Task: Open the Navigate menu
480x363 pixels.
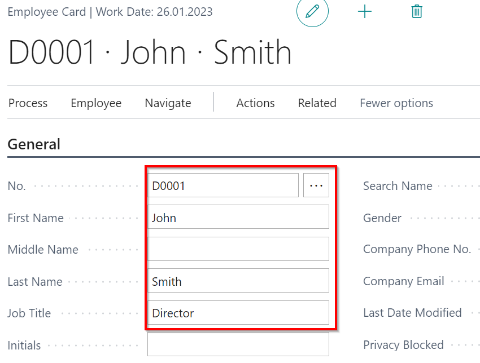Action: 168,103
